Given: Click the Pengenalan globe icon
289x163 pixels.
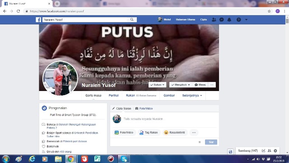Looking at the screenshot, I should tap(44, 108).
